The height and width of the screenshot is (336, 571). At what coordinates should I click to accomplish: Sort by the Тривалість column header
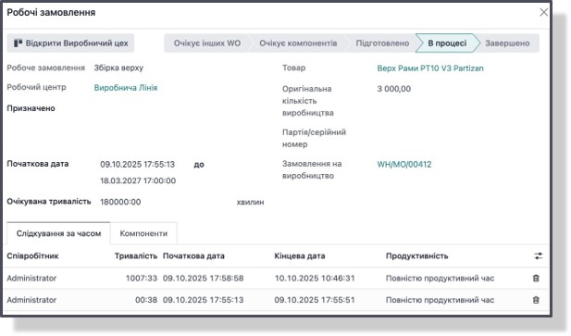[136, 255]
